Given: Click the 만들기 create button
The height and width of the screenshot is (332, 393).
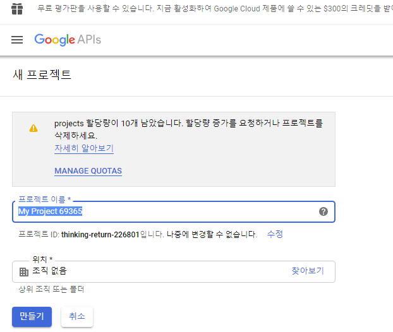Looking at the screenshot, I should tap(32, 316).
